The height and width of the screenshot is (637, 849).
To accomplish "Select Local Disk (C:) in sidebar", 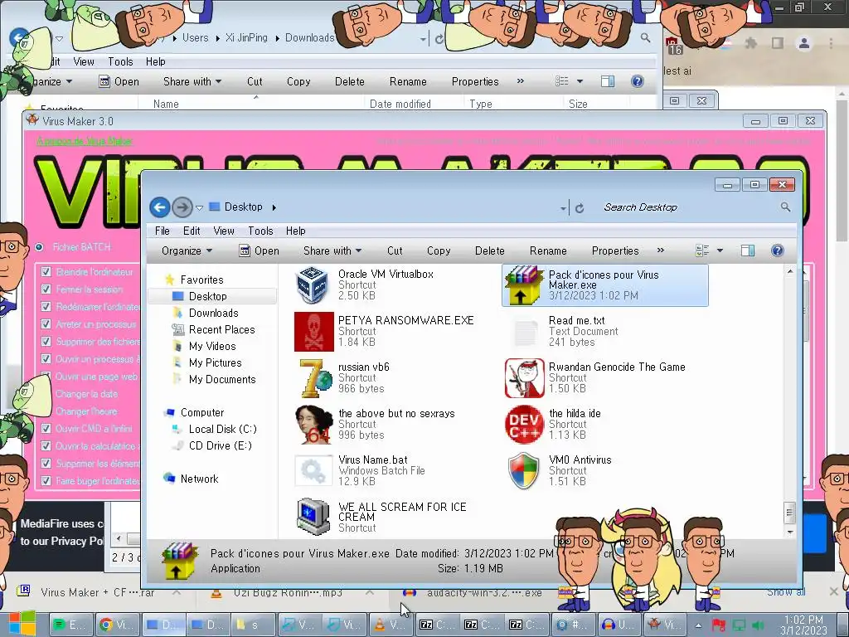I will 222,429.
